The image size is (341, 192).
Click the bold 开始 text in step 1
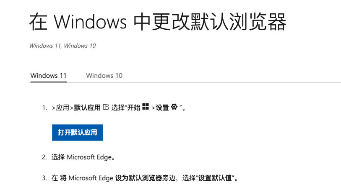tap(134, 108)
